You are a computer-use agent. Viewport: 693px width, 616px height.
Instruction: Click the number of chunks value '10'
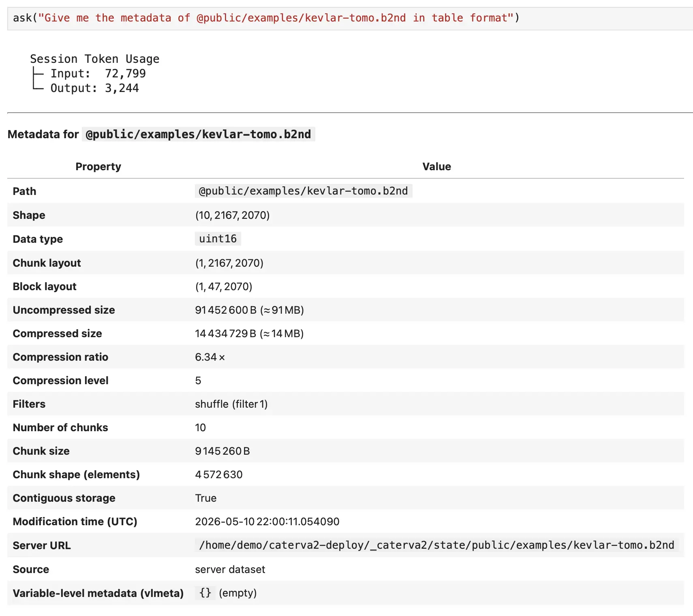point(200,428)
